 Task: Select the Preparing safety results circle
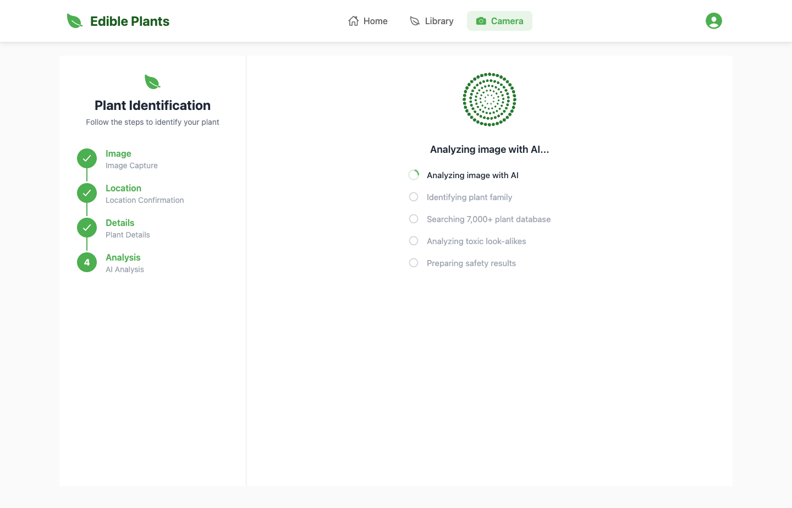tap(414, 263)
